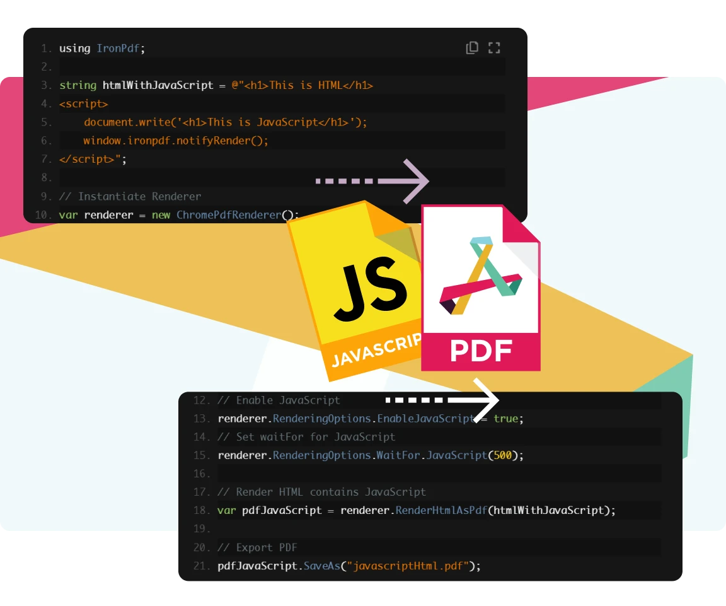This screenshot has height=606, width=726.
Task: Click the 'document.write' code line
Action: [x=225, y=122]
